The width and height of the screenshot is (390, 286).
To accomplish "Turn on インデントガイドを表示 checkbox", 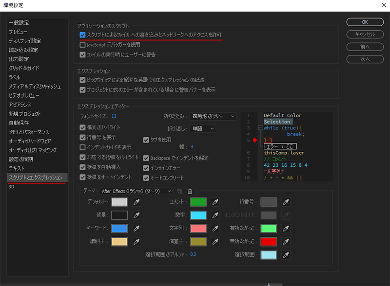I will [x=82, y=147].
